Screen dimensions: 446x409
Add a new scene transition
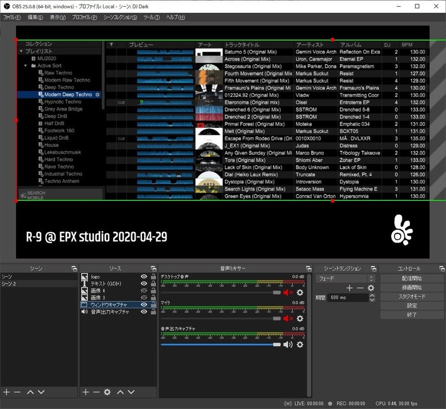point(350,288)
